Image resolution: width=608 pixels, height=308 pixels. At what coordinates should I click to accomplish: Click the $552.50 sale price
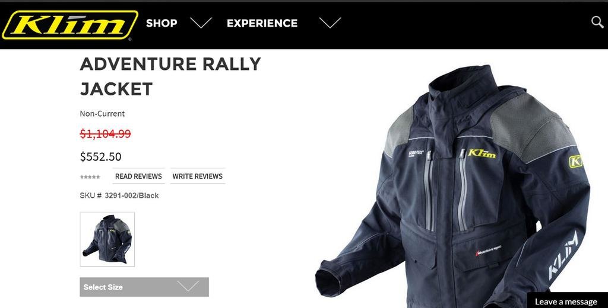coord(100,157)
